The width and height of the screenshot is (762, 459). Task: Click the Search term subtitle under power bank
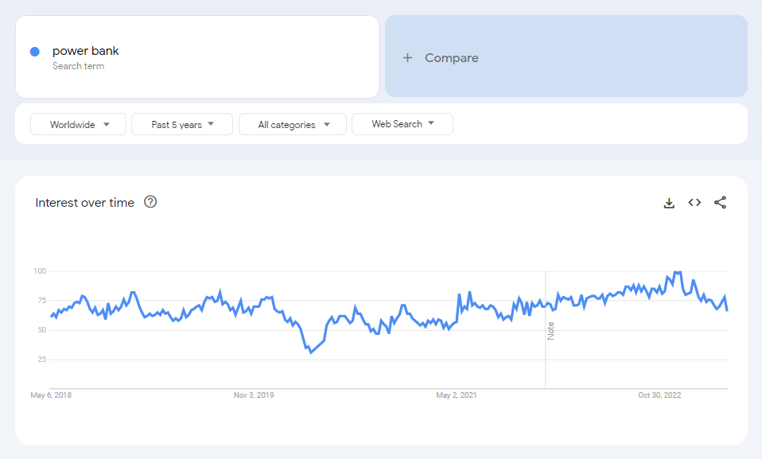(78, 66)
